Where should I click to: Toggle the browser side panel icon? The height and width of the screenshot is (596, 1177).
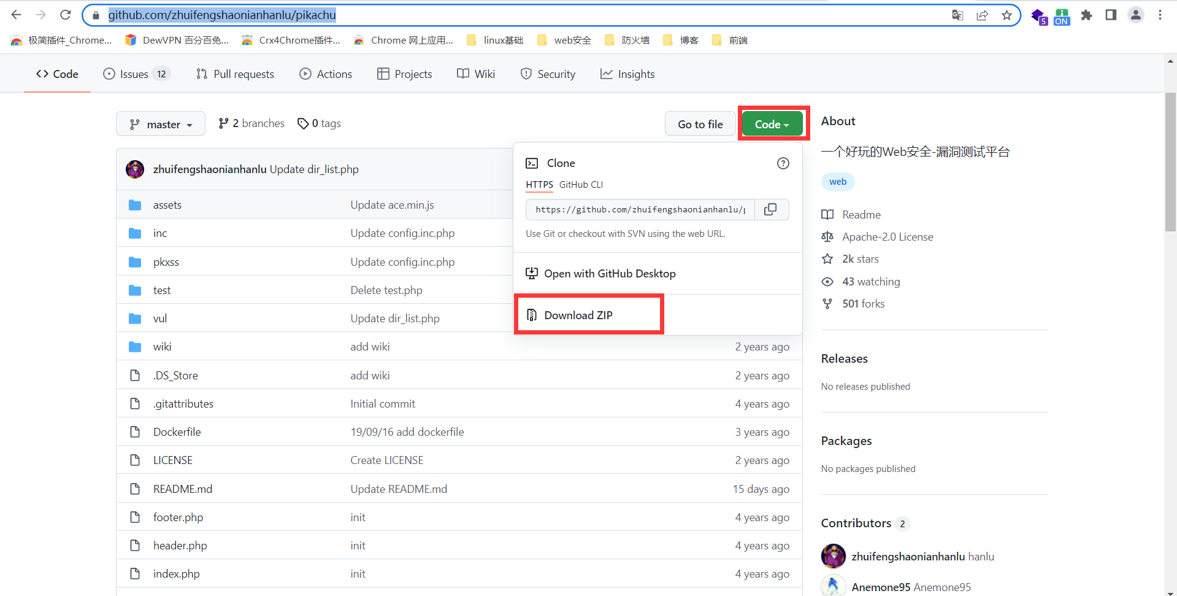(1111, 15)
